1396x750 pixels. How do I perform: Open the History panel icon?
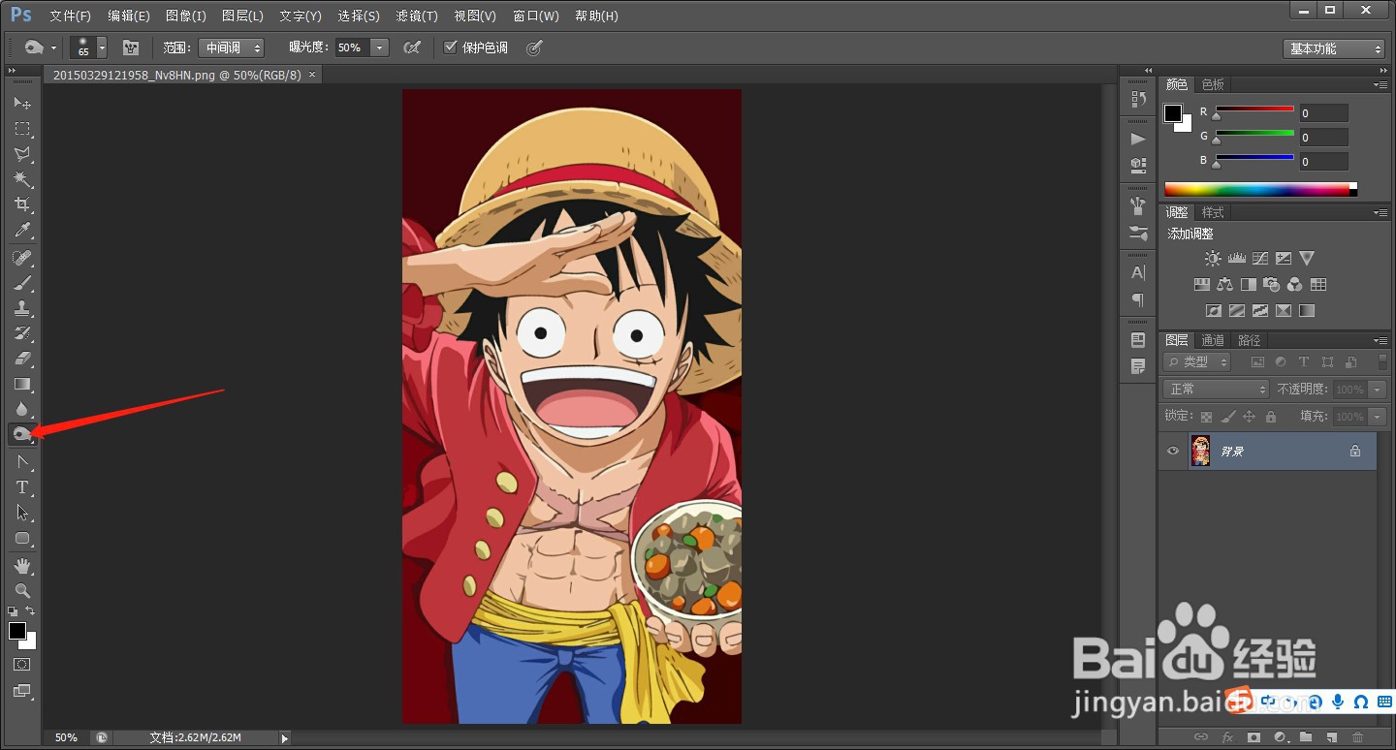click(x=1138, y=99)
